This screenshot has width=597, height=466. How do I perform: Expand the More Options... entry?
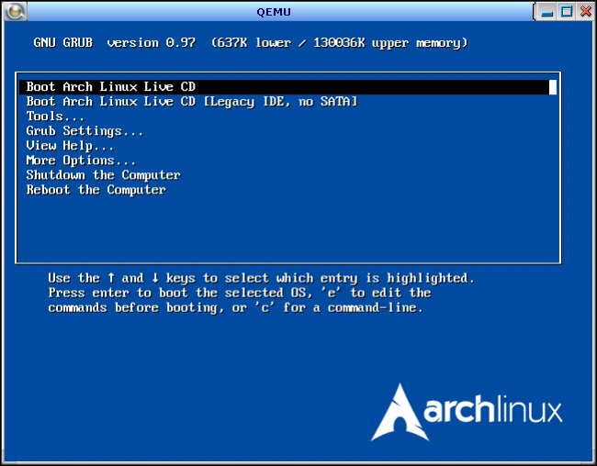coord(81,161)
